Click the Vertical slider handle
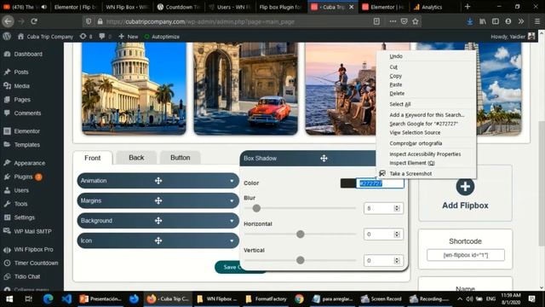 301,260
